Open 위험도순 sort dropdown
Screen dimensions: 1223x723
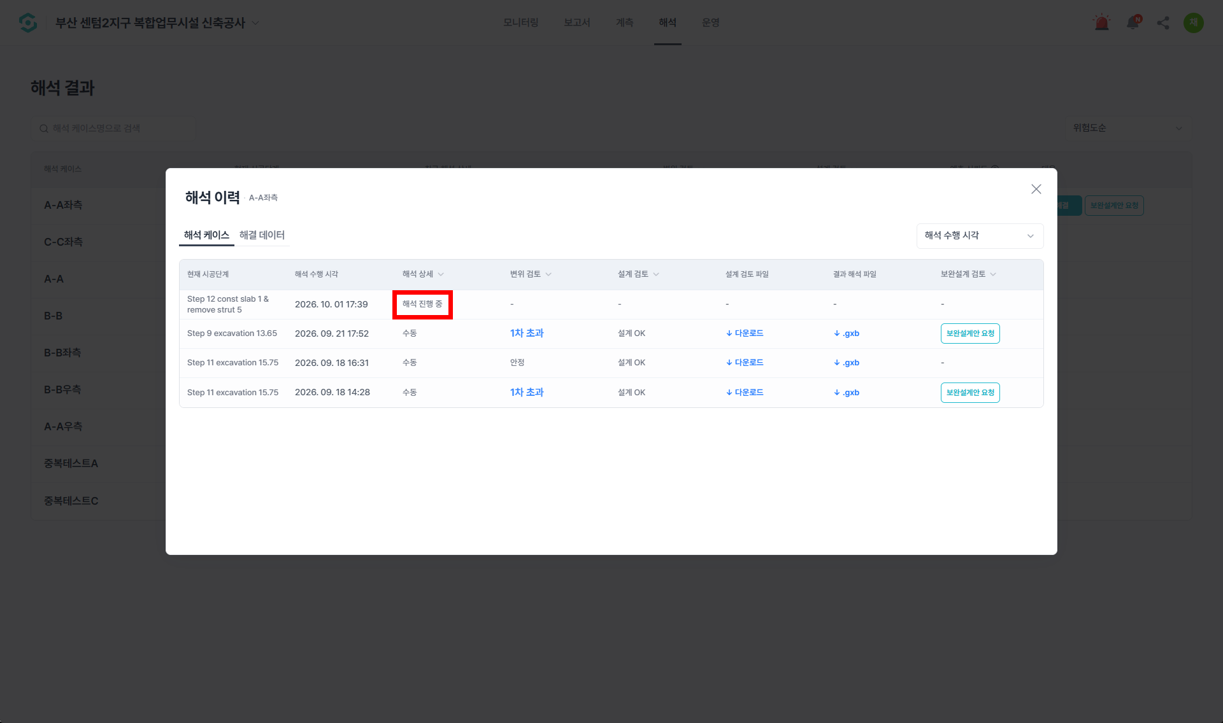pyautogui.click(x=1128, y=128)
